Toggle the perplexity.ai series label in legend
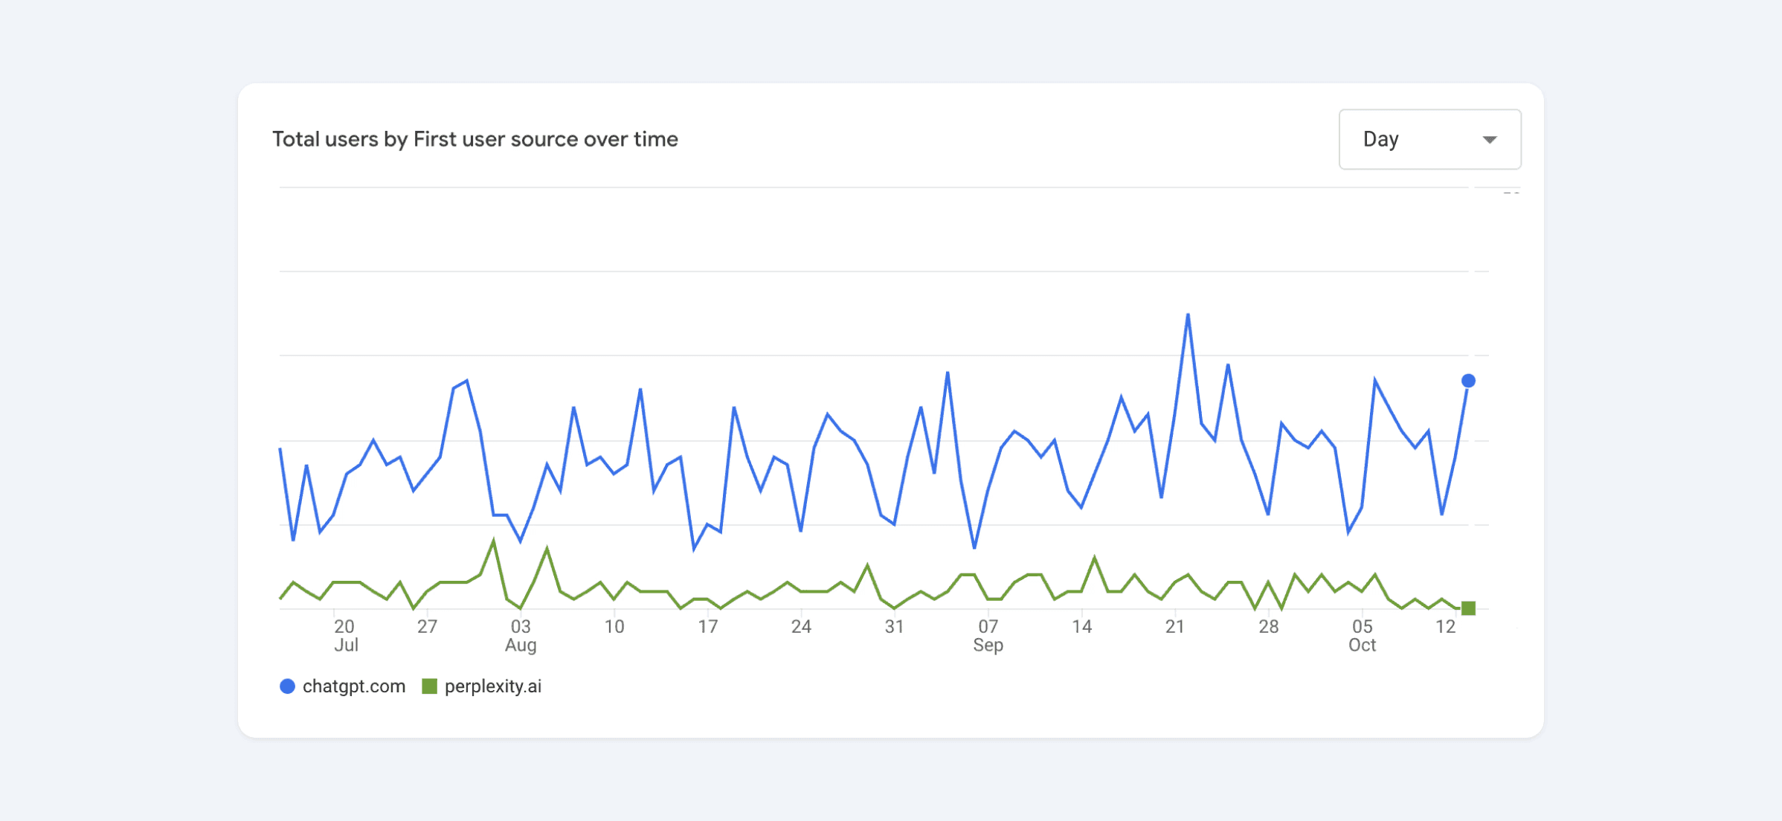The image size is (1782, 821). point(492,686)
